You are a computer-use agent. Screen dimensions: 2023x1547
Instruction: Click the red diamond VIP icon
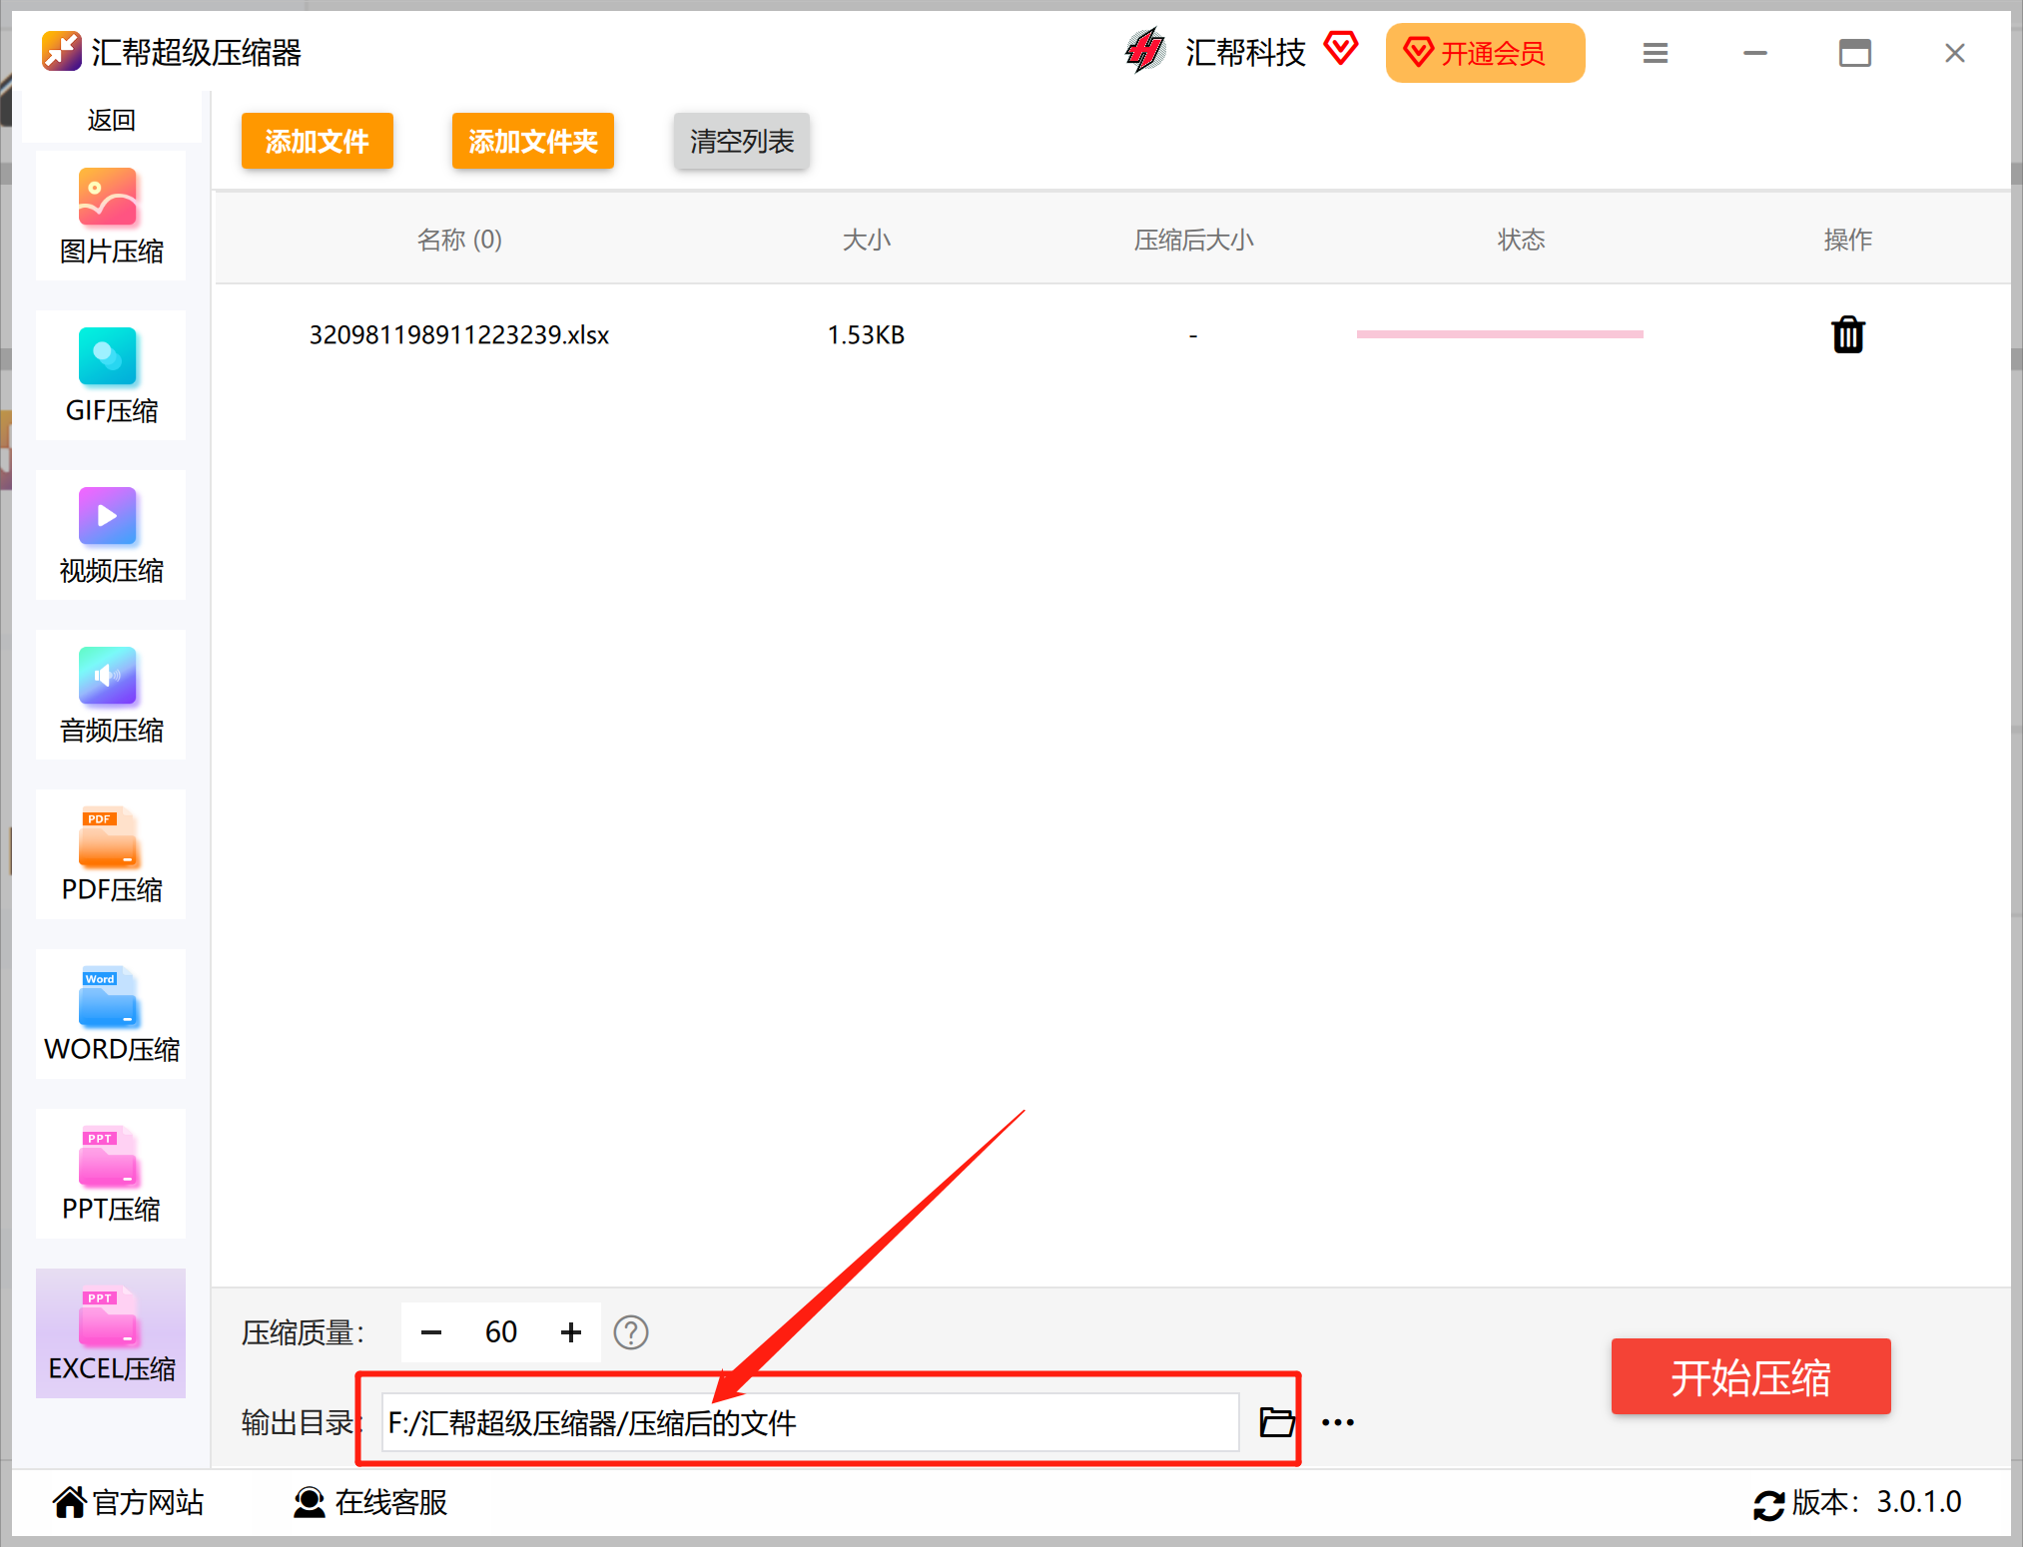1341,48
